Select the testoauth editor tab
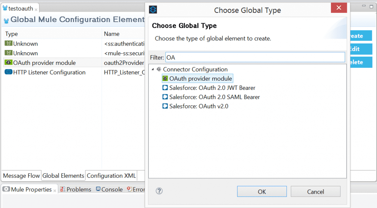 (21, 8)
